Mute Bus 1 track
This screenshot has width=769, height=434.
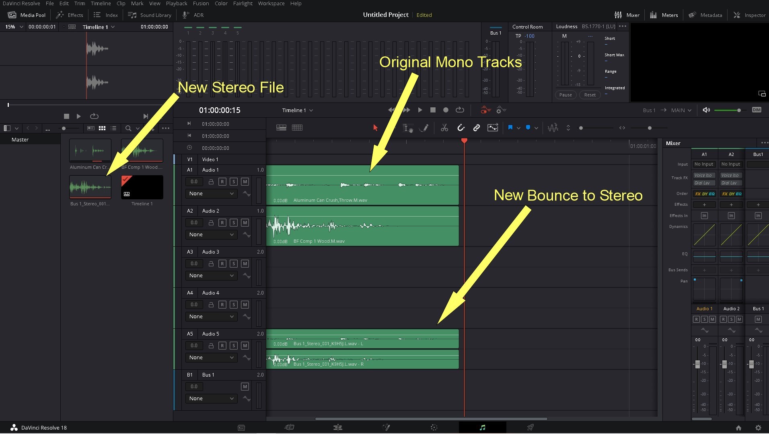point(245,387)
